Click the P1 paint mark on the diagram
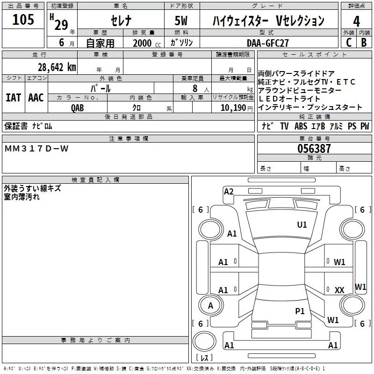The width and height of the screenshot is (374, 374). 300,311
